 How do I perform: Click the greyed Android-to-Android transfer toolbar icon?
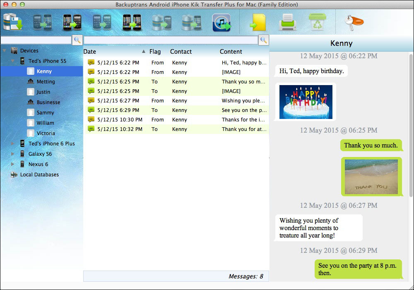point(102,22)
